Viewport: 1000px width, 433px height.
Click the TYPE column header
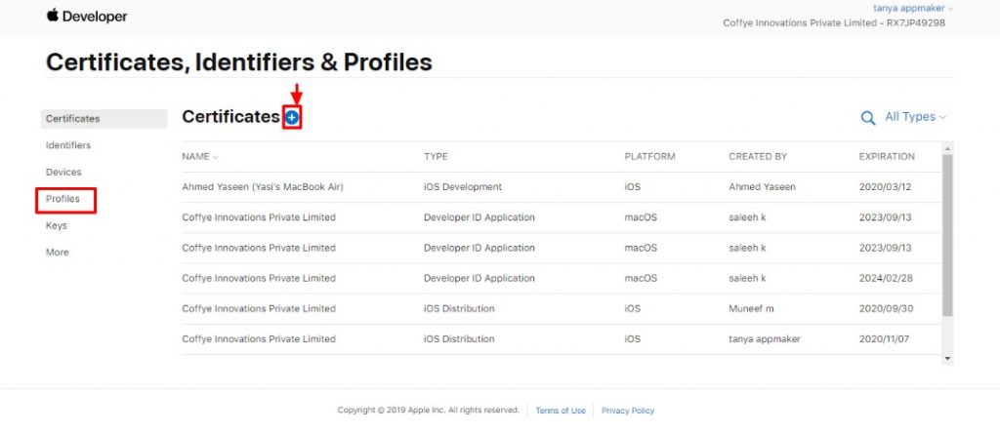pos(436,157)
